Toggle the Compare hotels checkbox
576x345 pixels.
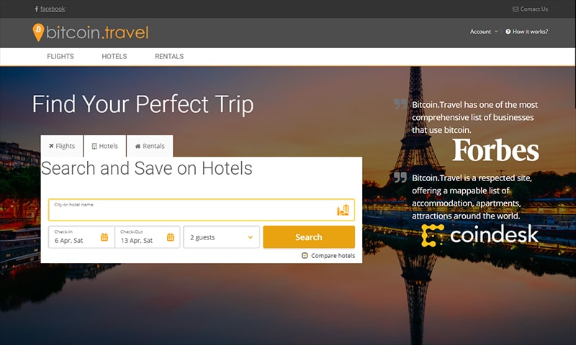[x=305, y=256]
